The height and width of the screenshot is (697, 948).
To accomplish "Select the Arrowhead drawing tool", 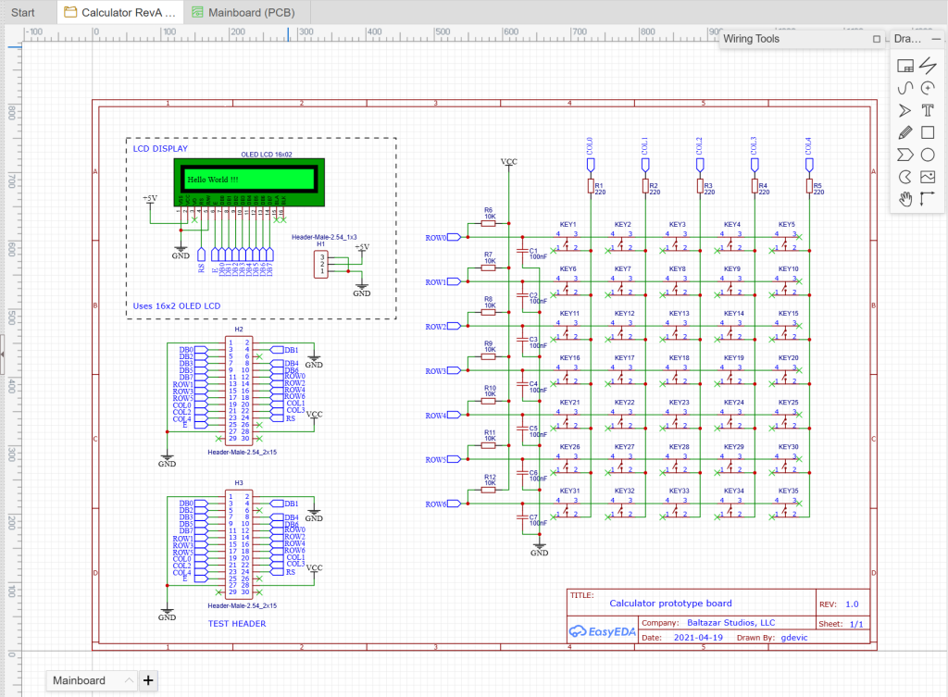I will coord(904,110).
